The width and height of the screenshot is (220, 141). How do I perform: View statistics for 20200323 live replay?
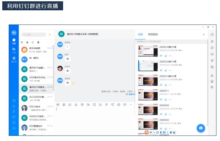[165, 70]
